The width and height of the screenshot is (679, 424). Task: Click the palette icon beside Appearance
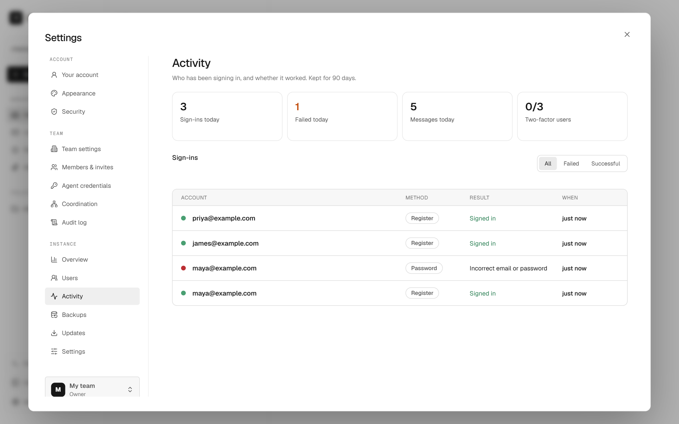[x=54, y=93]
